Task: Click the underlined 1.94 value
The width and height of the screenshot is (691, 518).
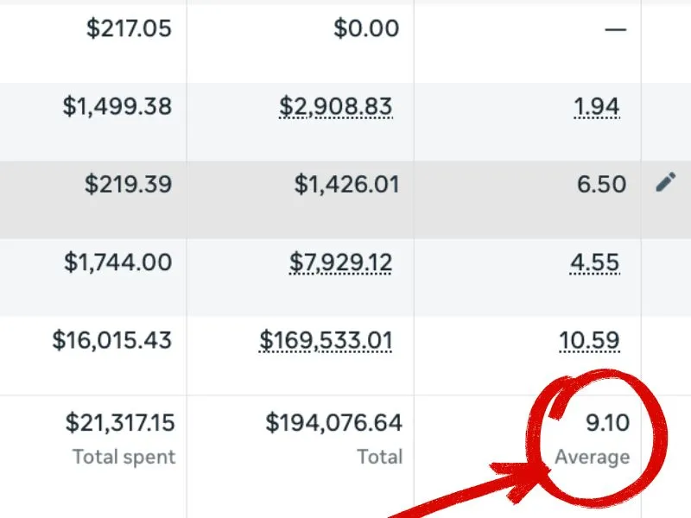Action: (597, 106)
